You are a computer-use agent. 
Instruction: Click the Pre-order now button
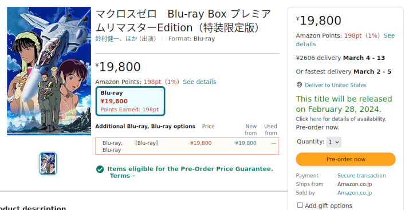coord(345,159)
